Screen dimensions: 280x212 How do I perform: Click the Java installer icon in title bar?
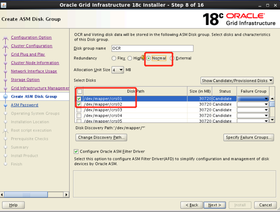coord(3,5)
